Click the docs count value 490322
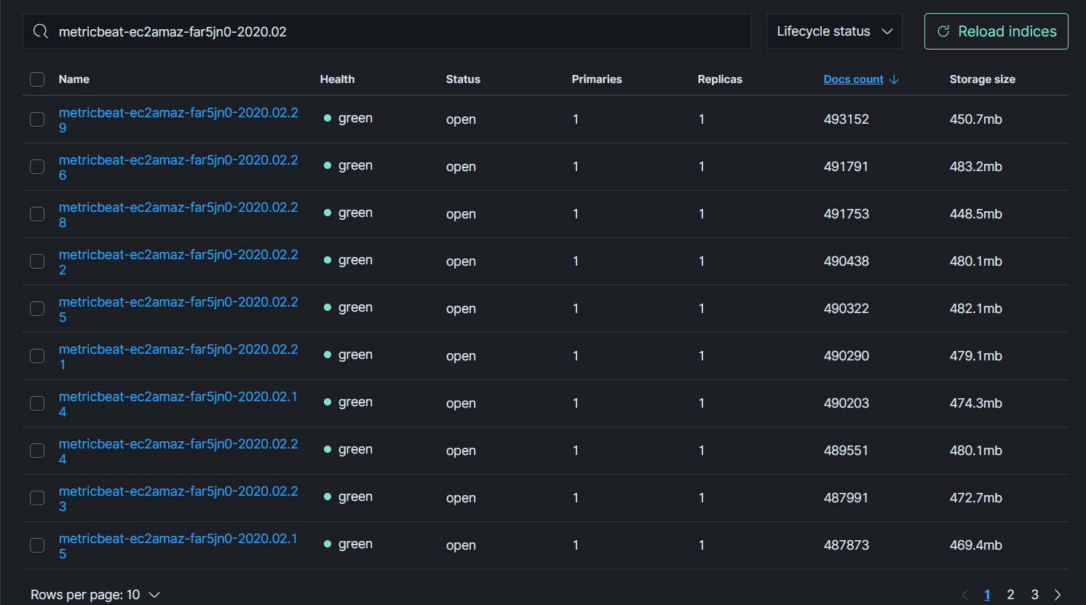 847,309
